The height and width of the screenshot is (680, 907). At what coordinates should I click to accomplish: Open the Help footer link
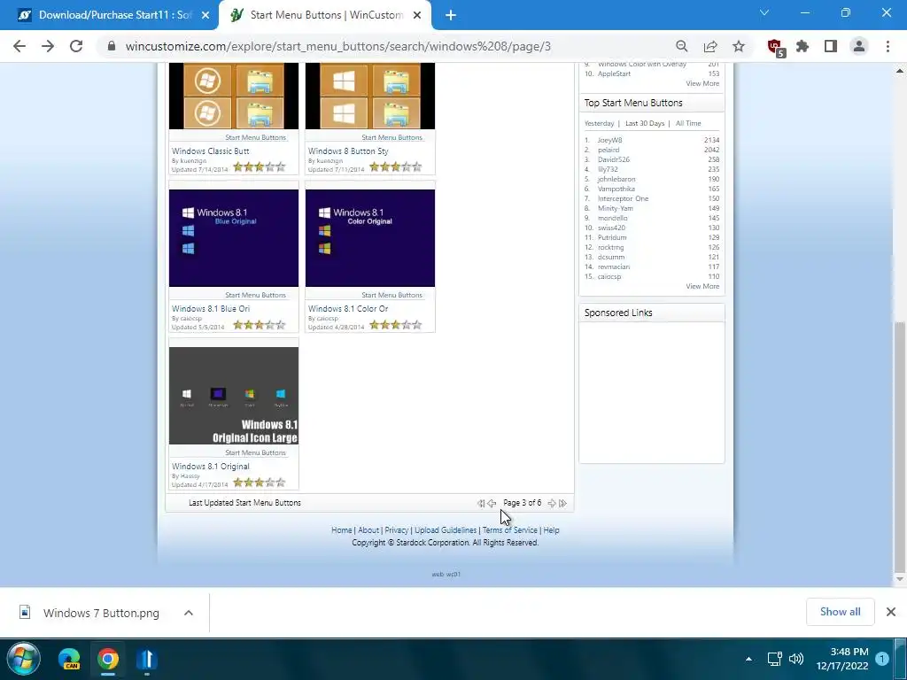coord(551,530)
